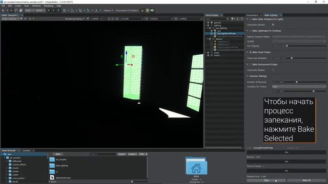Collapse the Bake Static Shadows section

[247, 19]
